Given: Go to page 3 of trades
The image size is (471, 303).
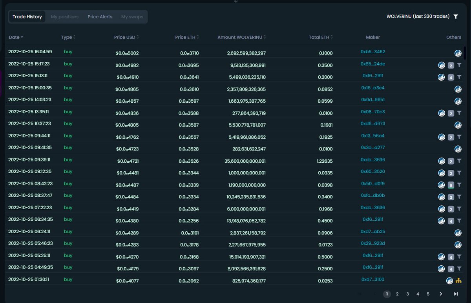Looking at the screenshot, I should click(x=407, y=294).
